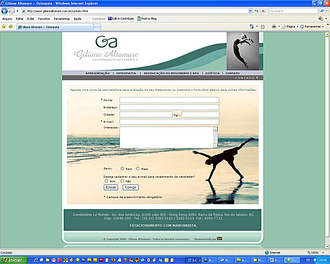
Task: Click the Firefox icon in quick launch
Action: 113,260
